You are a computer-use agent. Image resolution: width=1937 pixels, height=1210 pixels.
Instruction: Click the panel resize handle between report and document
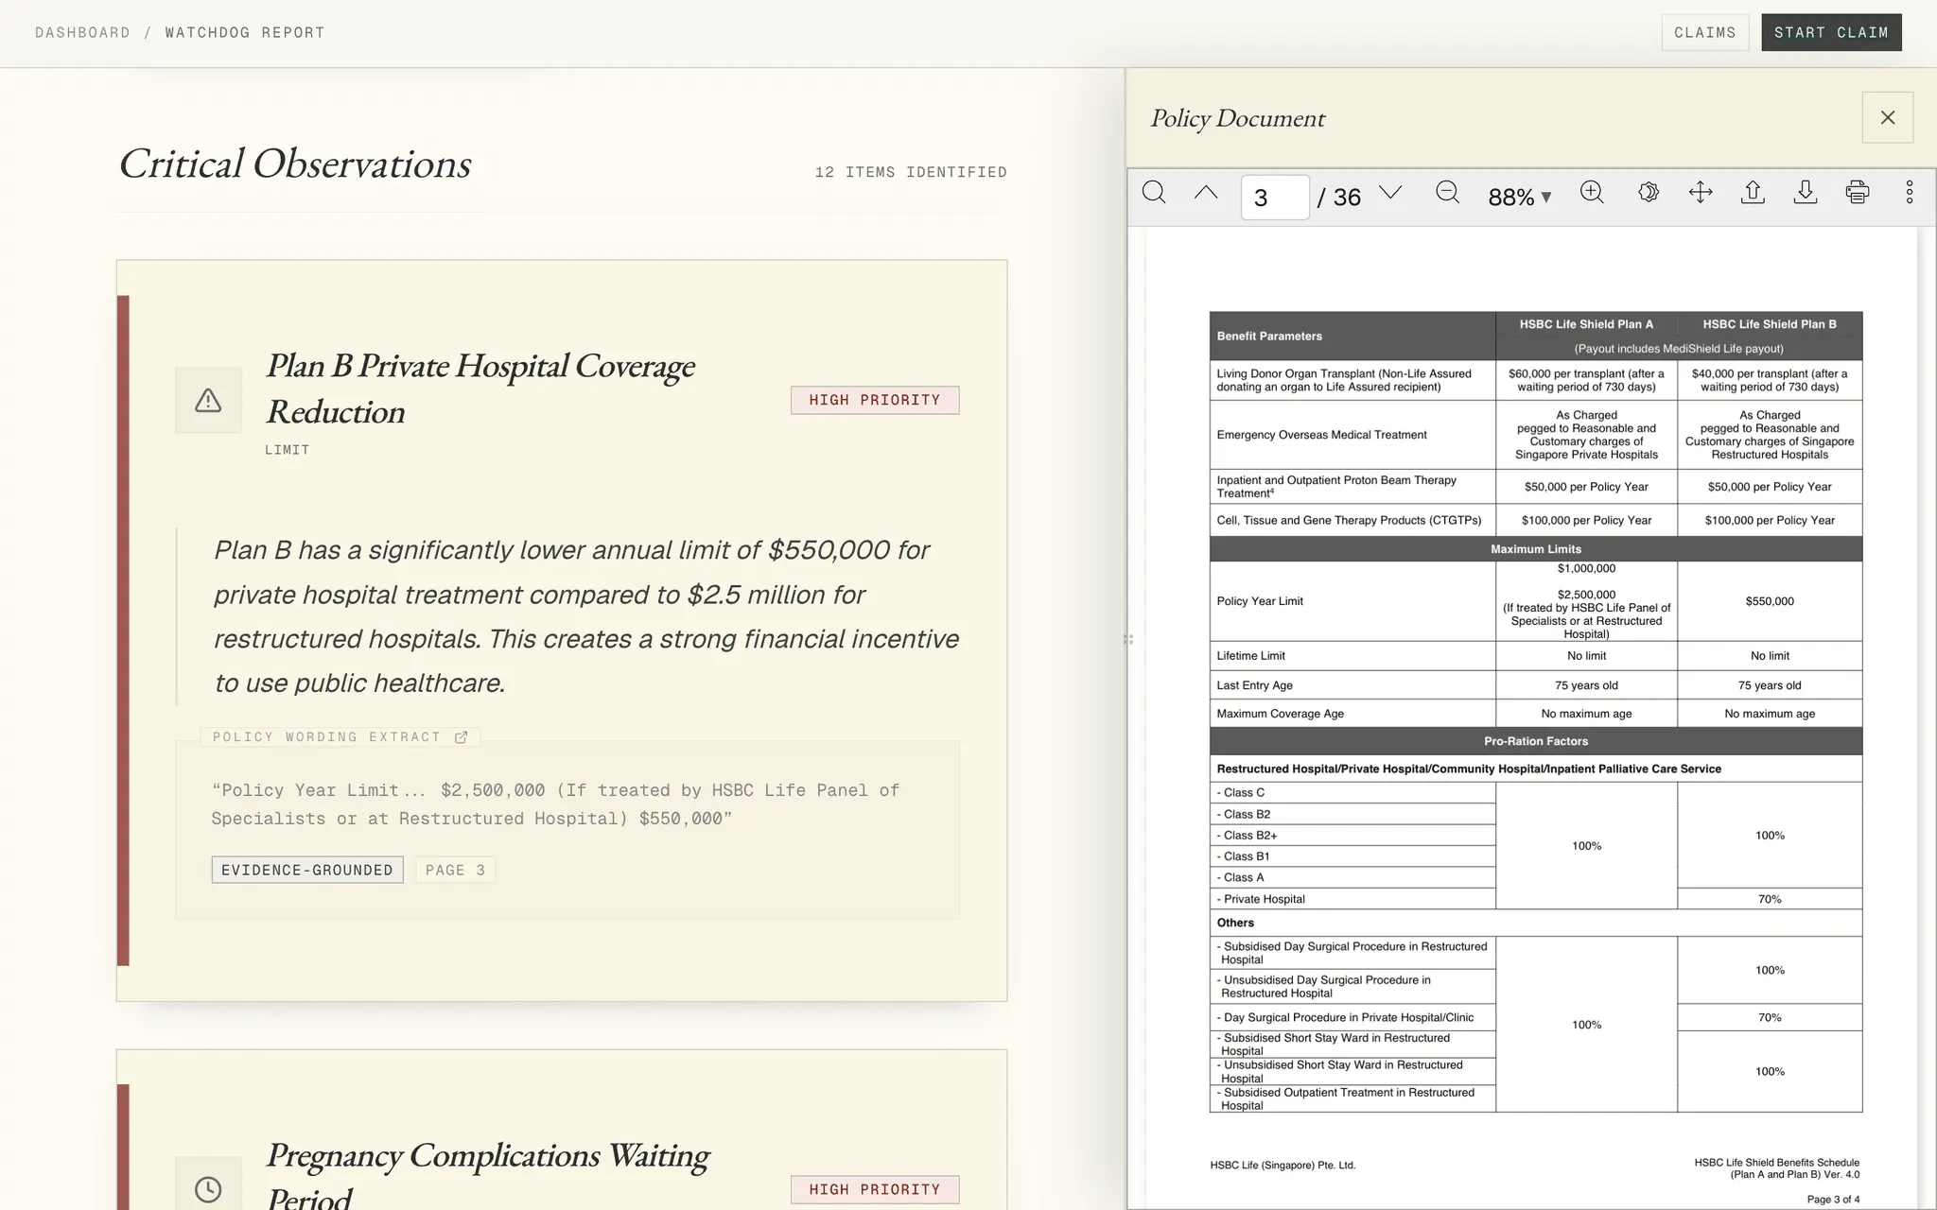coord(1127,639)
